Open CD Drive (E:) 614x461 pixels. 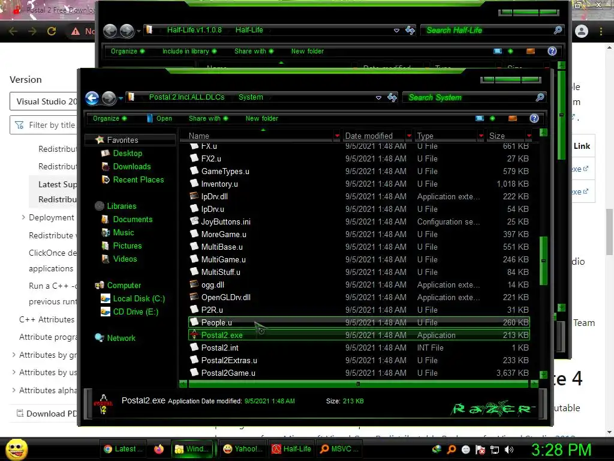[x=136, y=312]
